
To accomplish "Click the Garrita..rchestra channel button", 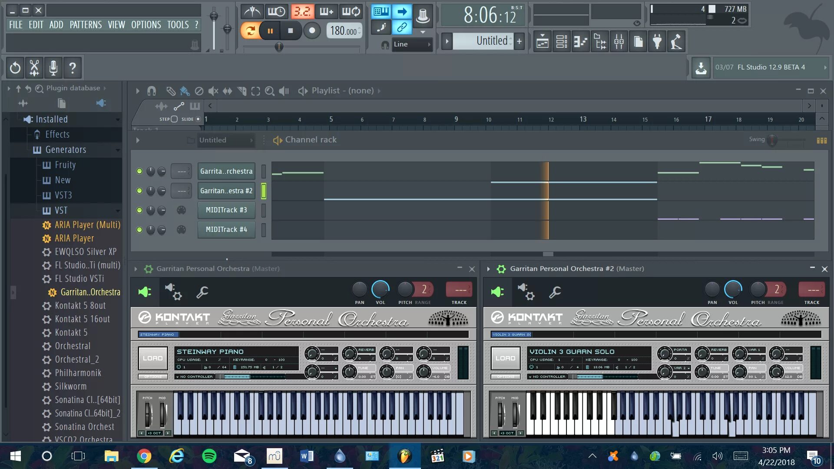I will [x=226, y=171].
